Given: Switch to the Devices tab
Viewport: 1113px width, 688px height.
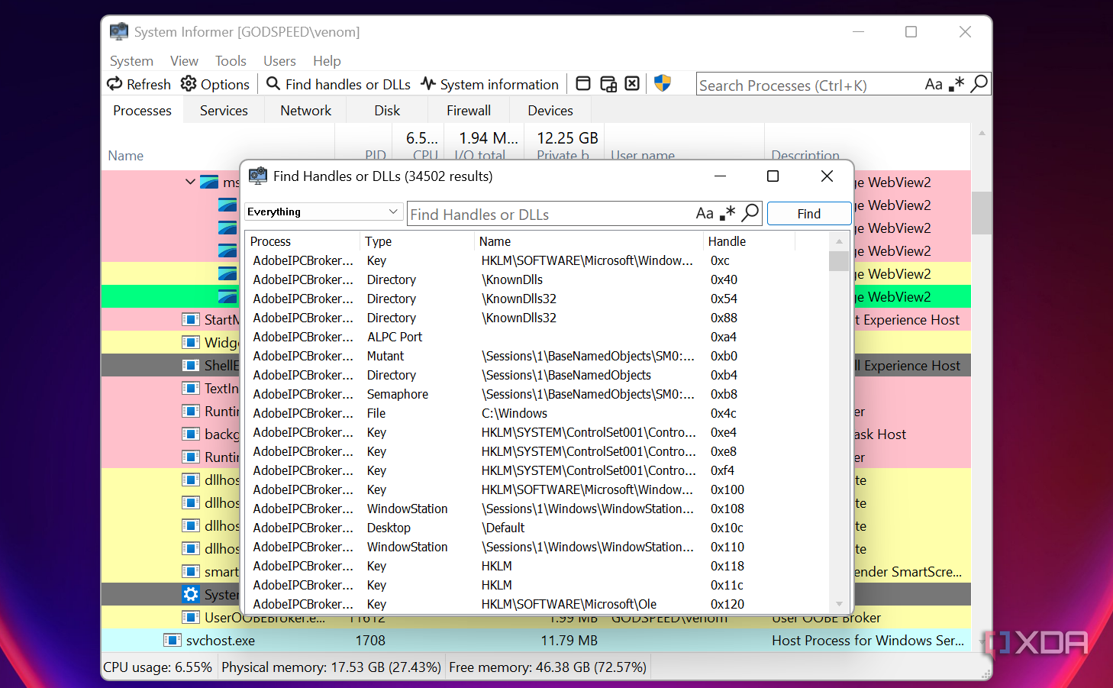Looking at the screenshot, I should (x=550, y=111).
